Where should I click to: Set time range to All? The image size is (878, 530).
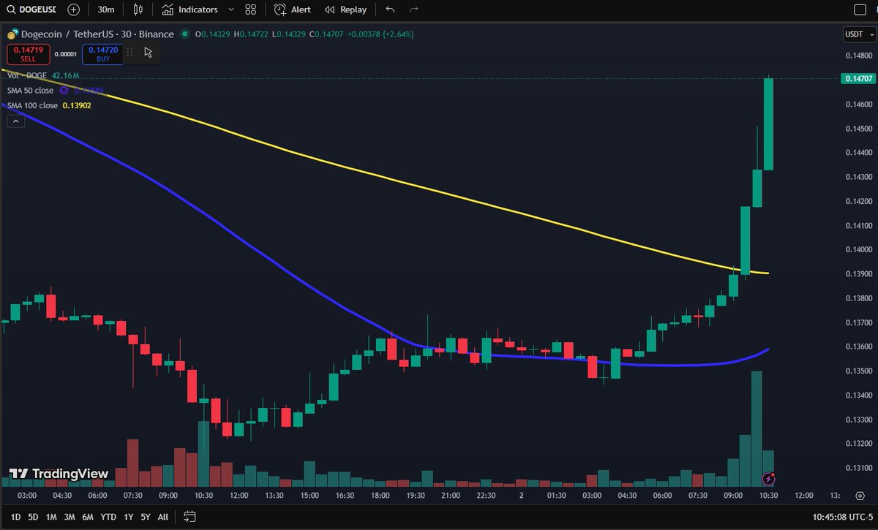(x=163, y=517)
